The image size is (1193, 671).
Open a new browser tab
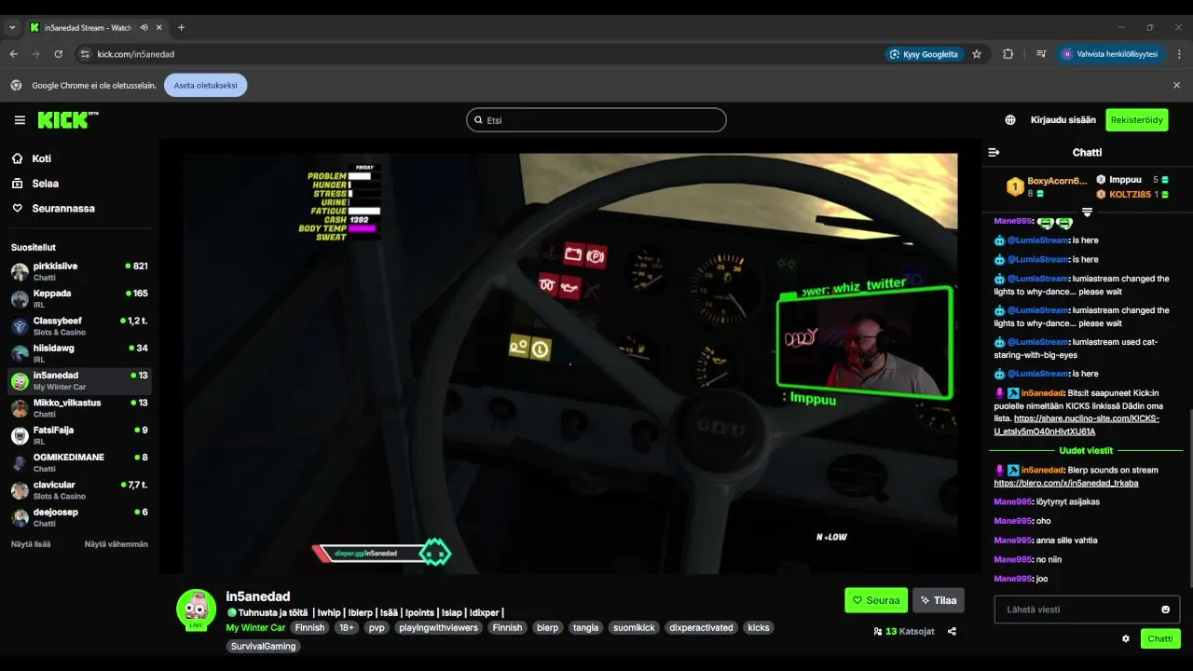[x=181, y=27]
